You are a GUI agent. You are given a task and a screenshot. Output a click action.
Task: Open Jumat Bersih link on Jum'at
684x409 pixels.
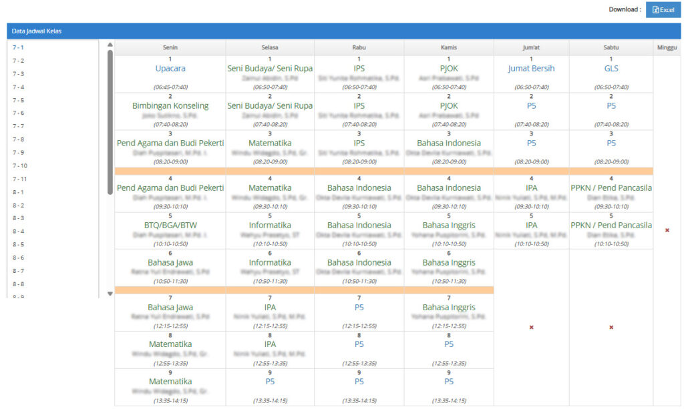coord(531,68)
